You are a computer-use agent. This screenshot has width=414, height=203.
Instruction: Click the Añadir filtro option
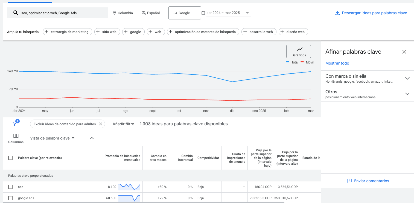[123, 124]
